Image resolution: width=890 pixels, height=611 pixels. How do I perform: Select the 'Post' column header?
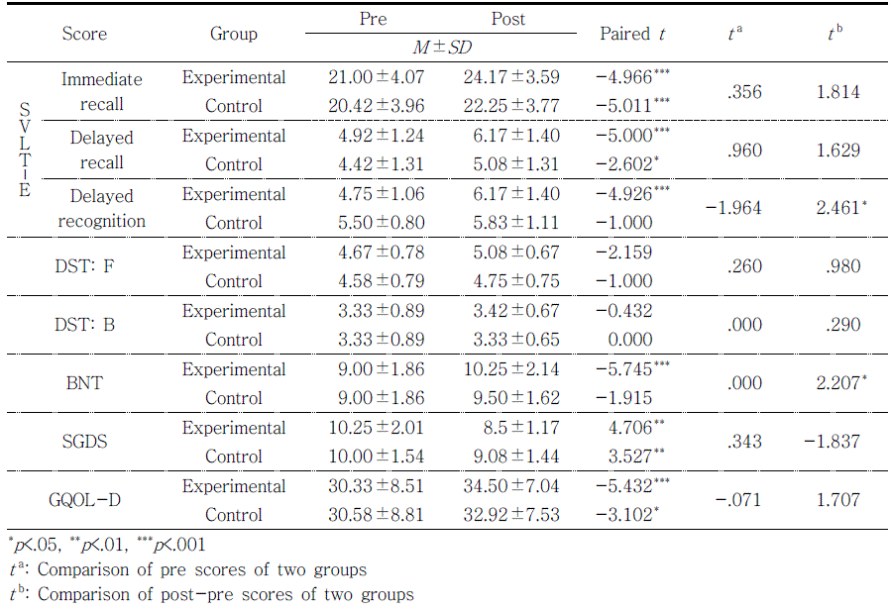pos(508,19)
